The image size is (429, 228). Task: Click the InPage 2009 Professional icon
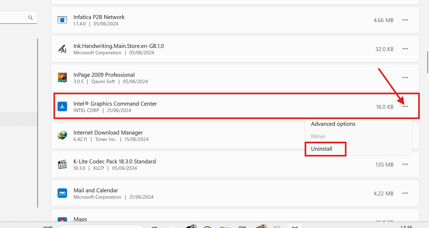[62, 78]
